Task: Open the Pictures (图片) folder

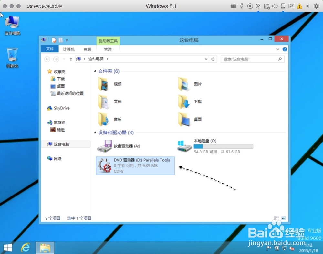Action: (x=190, y=84)
